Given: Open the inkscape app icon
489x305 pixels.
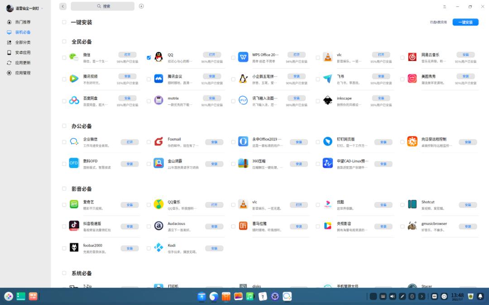Looking at the screenshot, I should tap(327, 100).
